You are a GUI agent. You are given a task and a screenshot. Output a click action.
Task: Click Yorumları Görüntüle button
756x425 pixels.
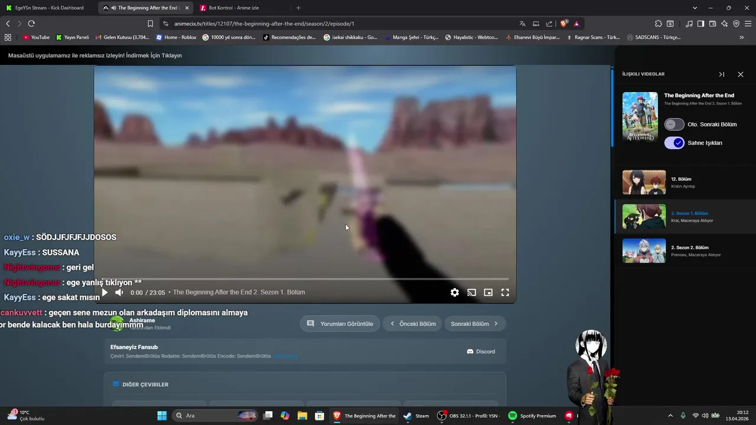coord(340,323)
